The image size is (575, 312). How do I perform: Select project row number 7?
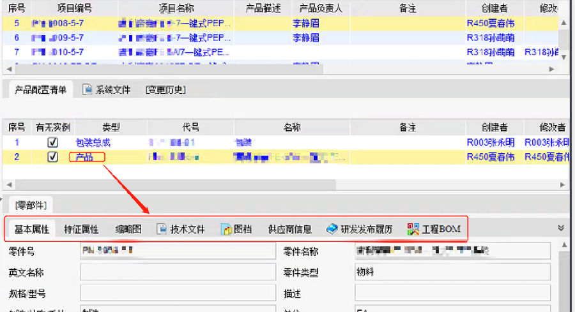click(280, 52)
